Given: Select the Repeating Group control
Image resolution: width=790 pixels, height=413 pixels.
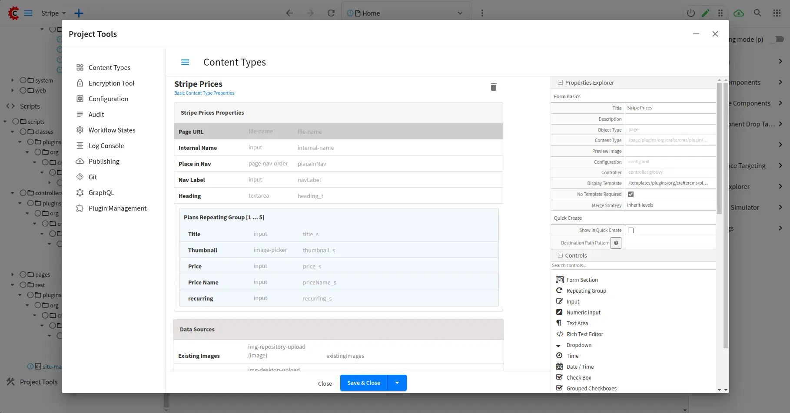Looking at the screenshot, I should (586, 291).
